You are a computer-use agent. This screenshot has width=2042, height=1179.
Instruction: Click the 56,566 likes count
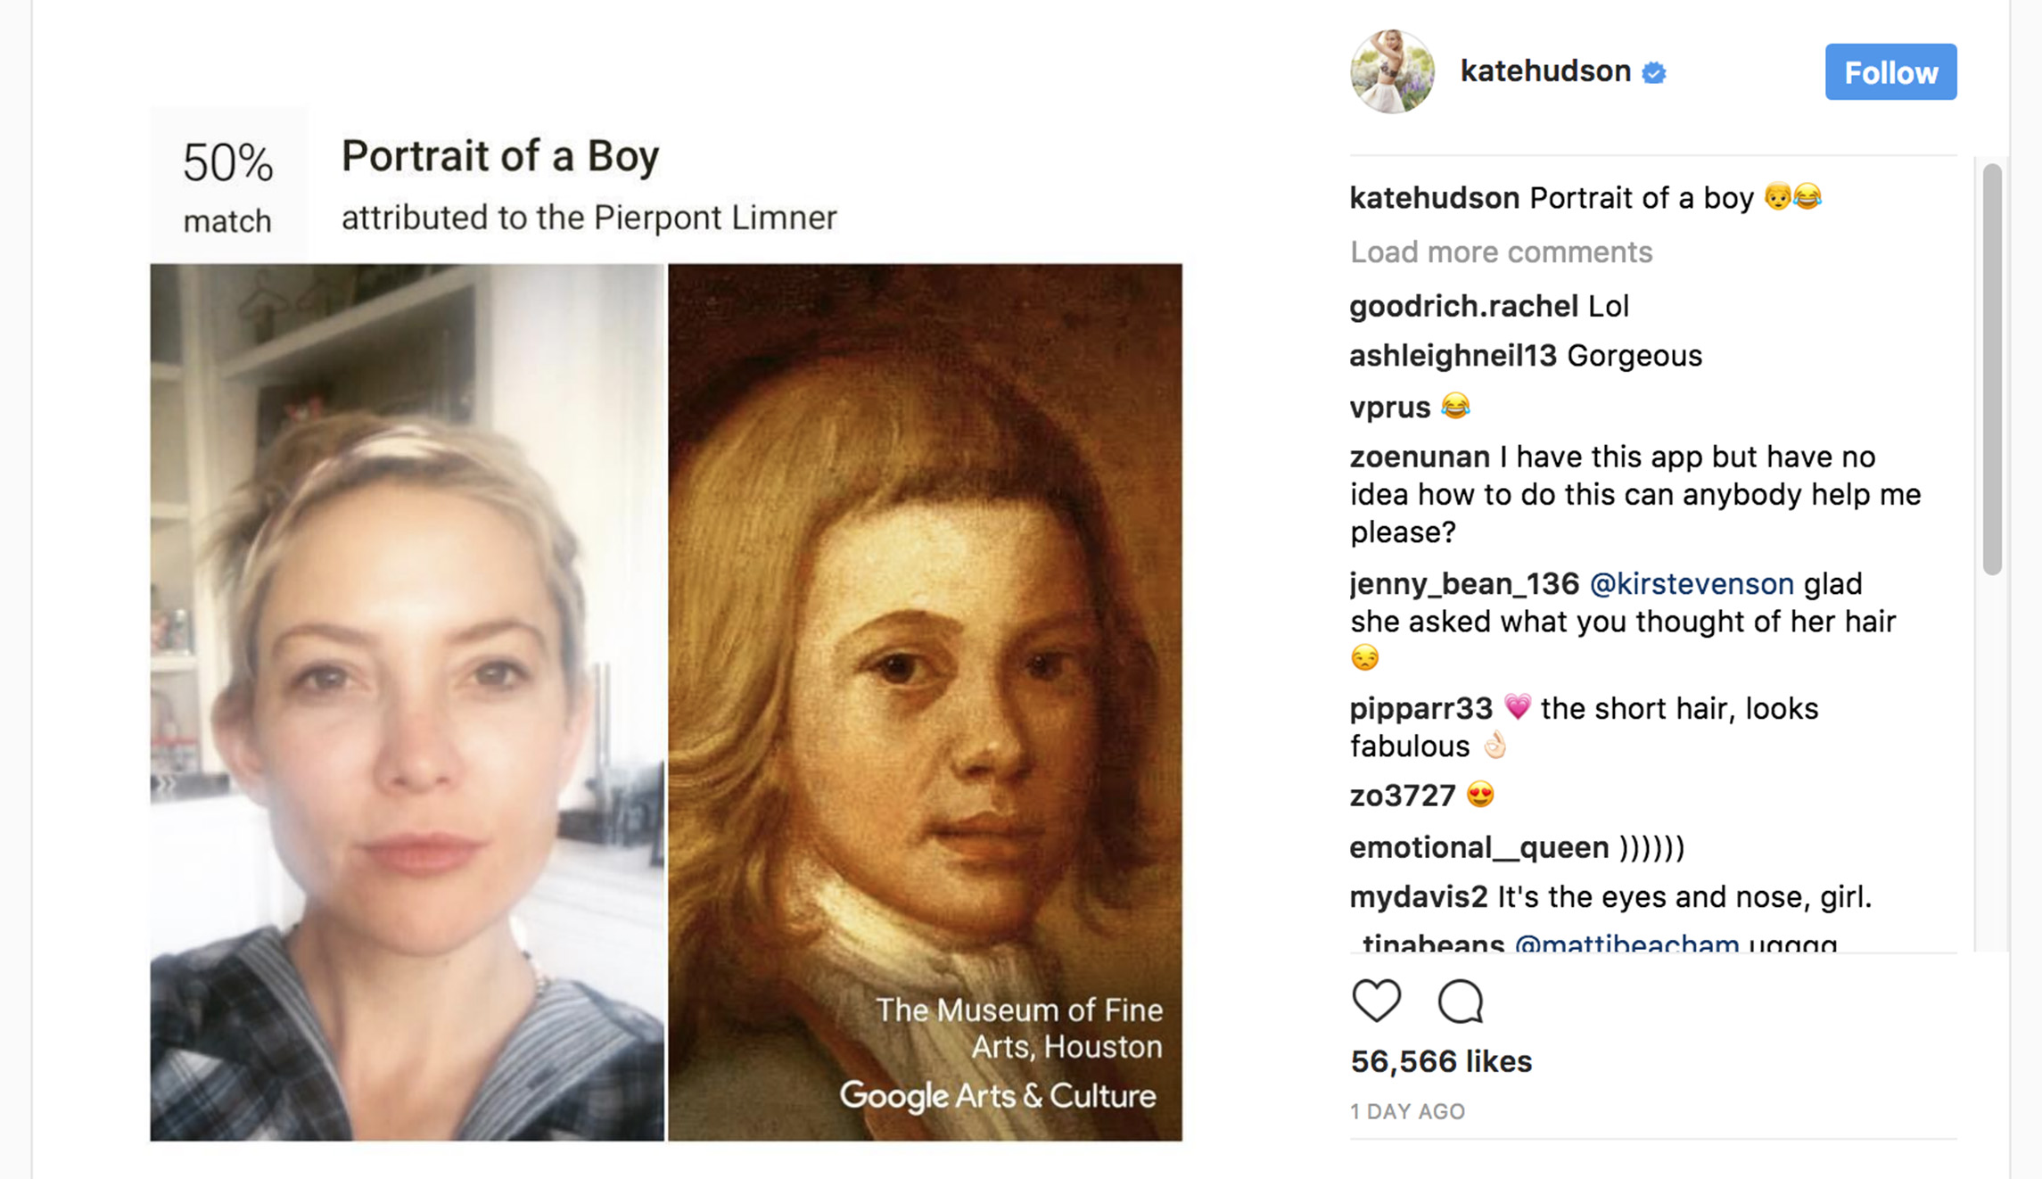point(1441,1061)
